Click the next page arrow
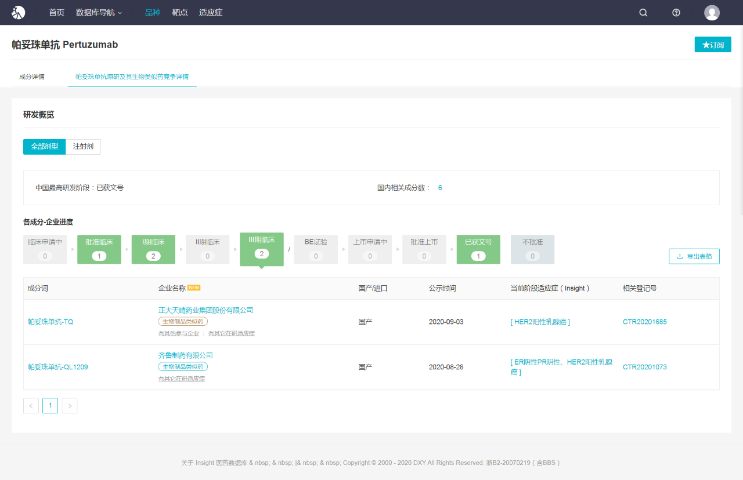The width and height of the screenshot is (743, 480). pos(70,406)
